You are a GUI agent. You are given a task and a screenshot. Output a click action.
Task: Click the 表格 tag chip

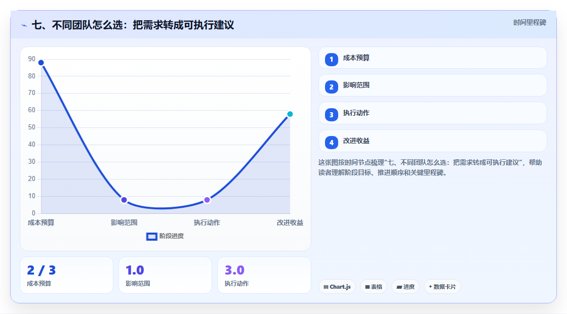point(374,287)
